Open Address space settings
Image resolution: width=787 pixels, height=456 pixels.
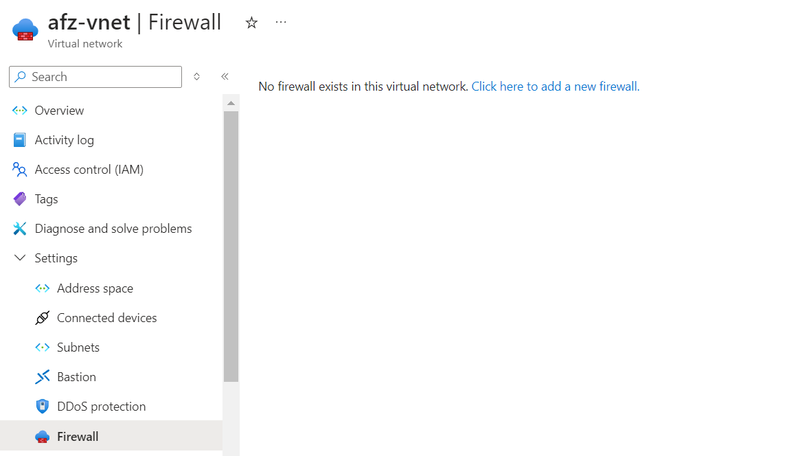(x=95, y=288)
